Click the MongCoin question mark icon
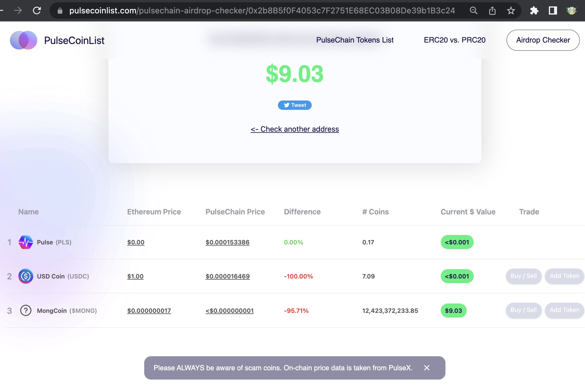Viewport: 585px width, 388px height. click(x=26, y=311)
